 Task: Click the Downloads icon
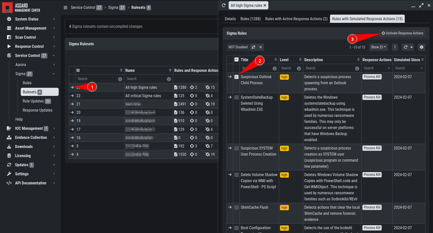pos(9,146)
